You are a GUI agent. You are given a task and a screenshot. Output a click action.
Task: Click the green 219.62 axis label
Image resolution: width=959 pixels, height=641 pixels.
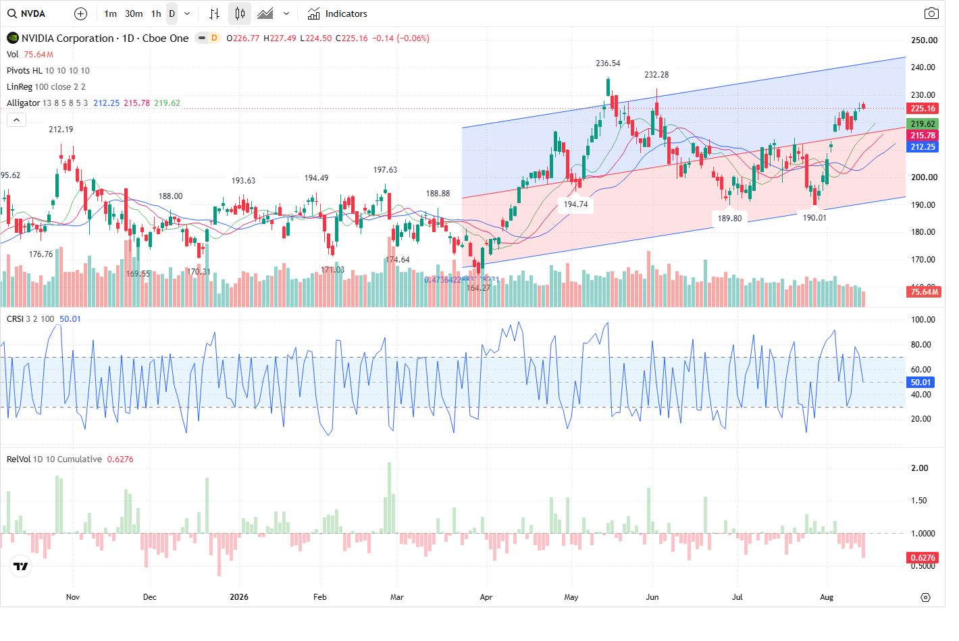[x=923, y=124]
